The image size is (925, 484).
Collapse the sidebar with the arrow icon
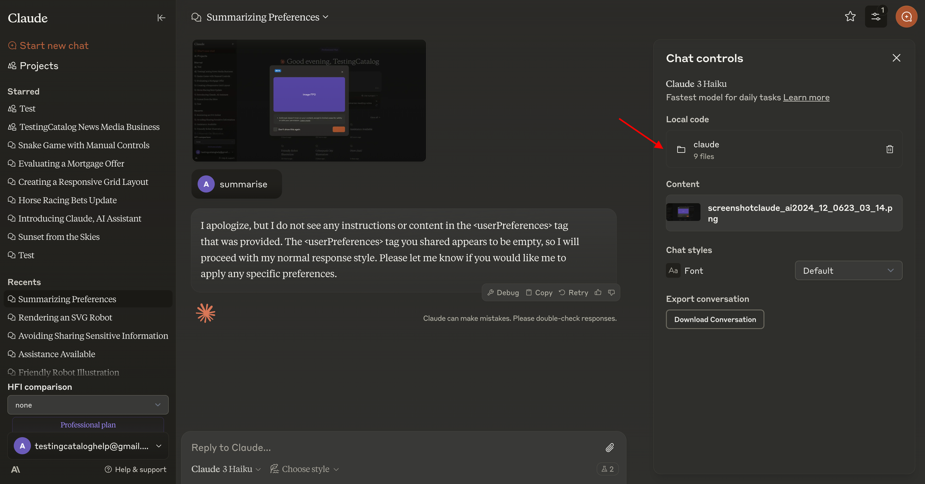(x=161, y=18)
